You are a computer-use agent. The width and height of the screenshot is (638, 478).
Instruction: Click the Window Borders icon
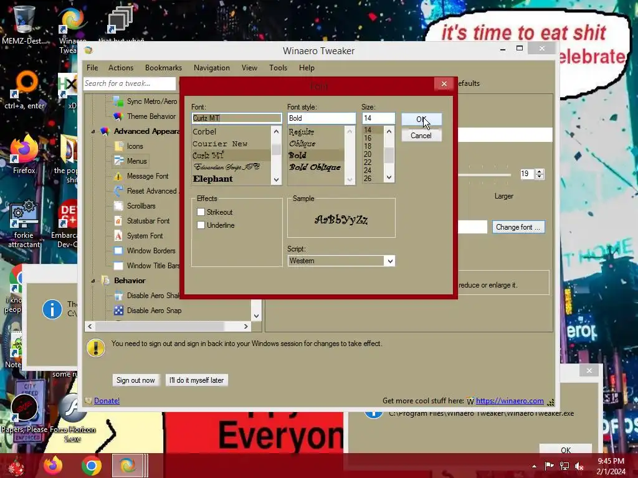coord(118,251)
